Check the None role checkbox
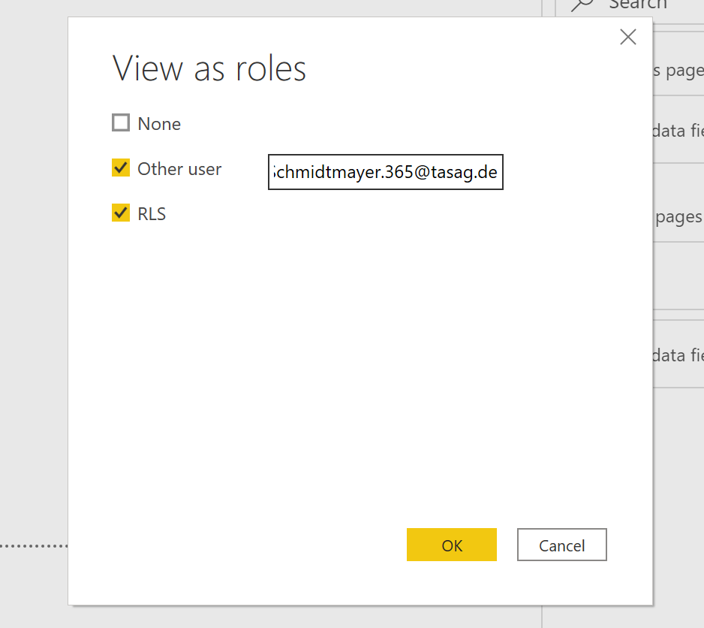The width and height of the screenshot is (704, 628). [x=121, y=122]
